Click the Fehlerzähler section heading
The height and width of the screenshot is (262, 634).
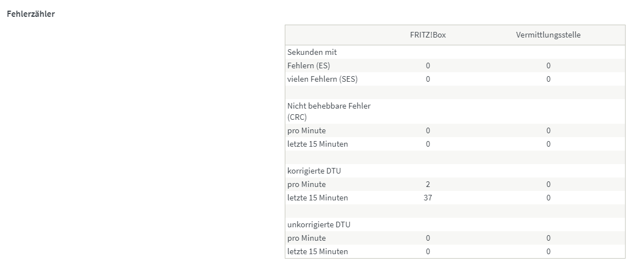[x=31, y=14]
